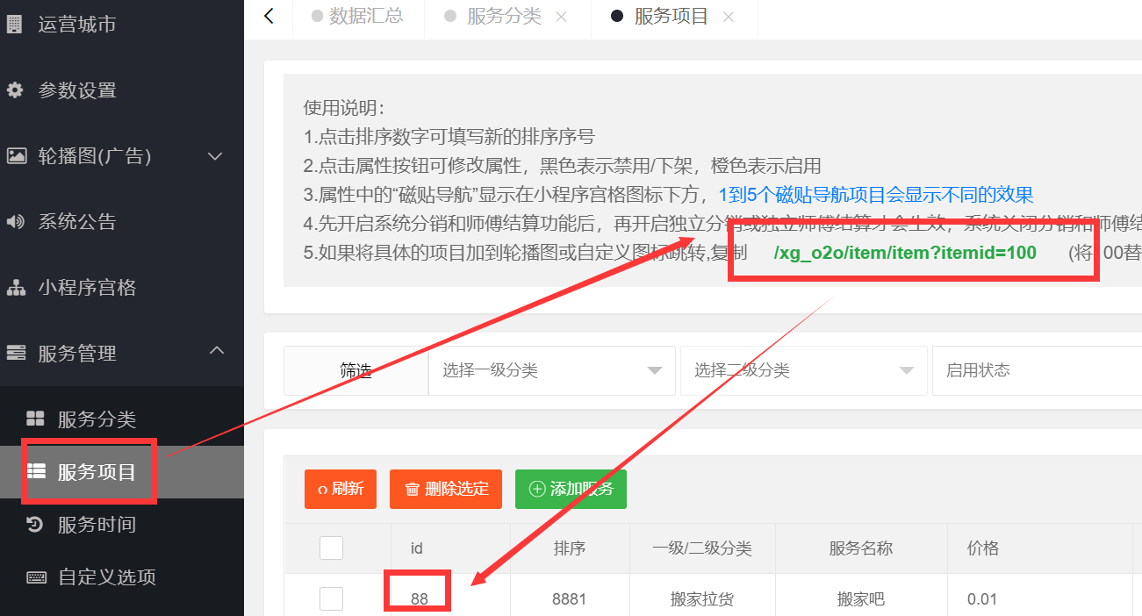1142x616 pixels.
Task: Open the 选择一级分类 dropdown
Action: coord(552,370)
